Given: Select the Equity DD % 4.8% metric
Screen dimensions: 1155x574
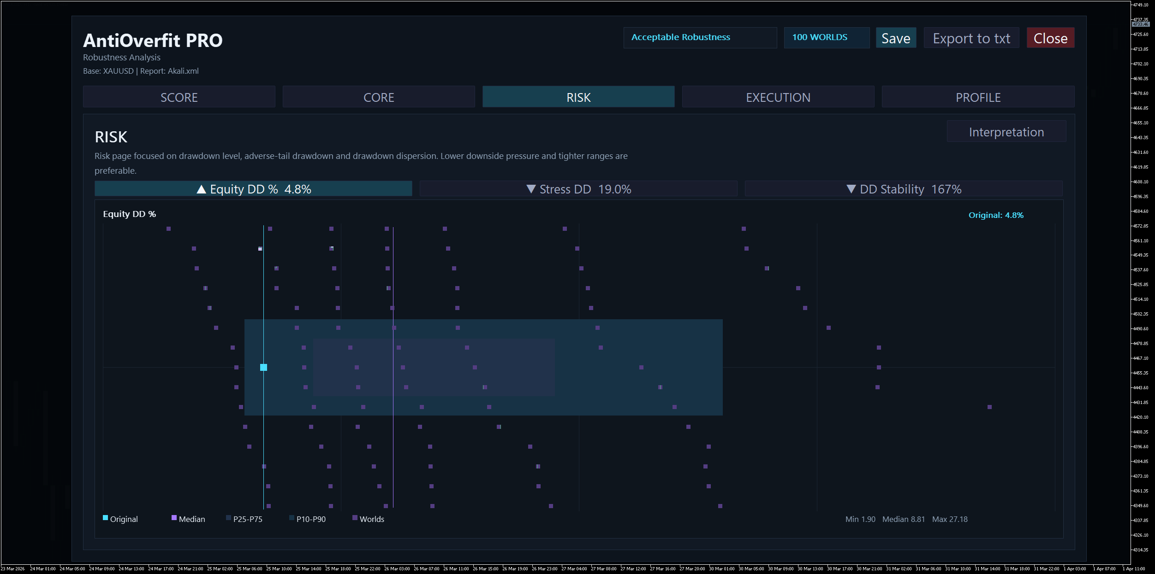Looking at the screenshot, I should tap(253, 189).
